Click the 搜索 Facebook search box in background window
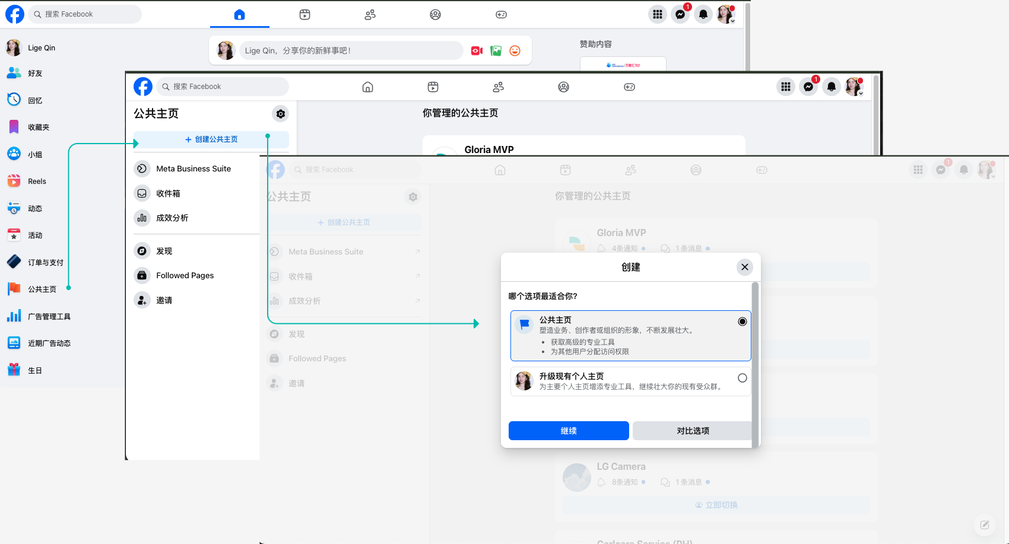 click(x=85, y=14)
